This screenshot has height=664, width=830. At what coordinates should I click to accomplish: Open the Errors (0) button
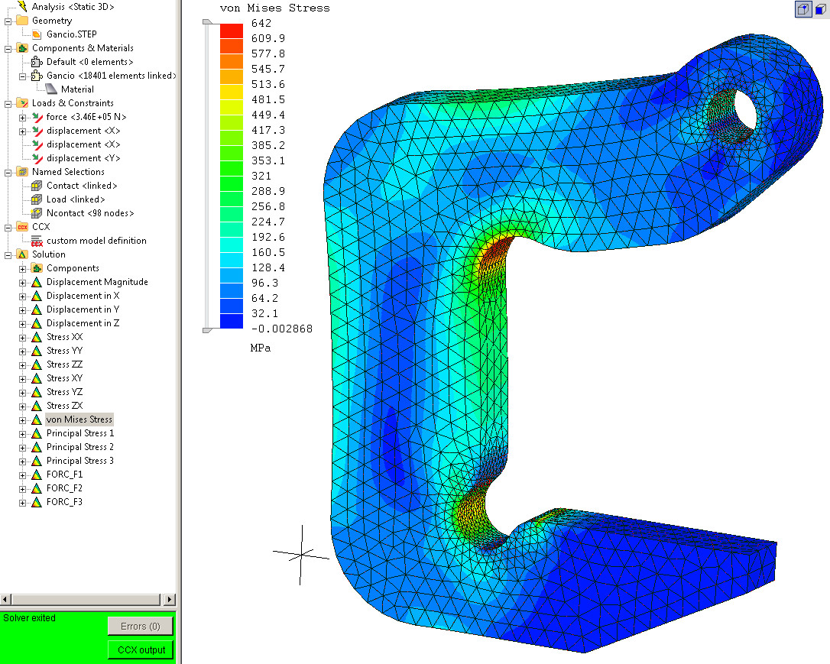pos(141,627)
